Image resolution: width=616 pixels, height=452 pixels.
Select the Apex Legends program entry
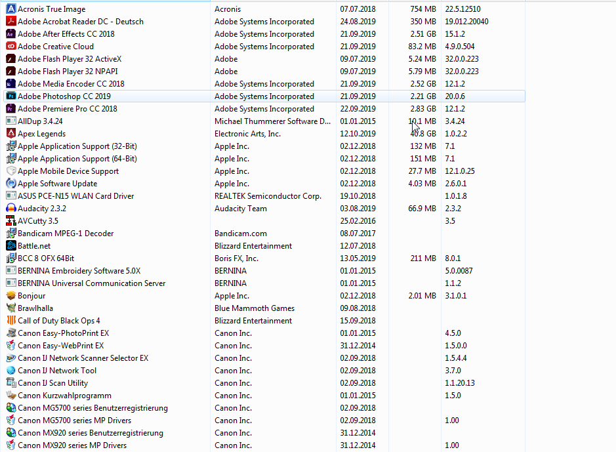pos(41,134)
